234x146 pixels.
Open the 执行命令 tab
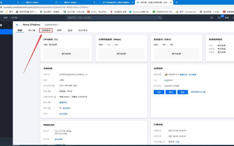click(x=83, y=30)
